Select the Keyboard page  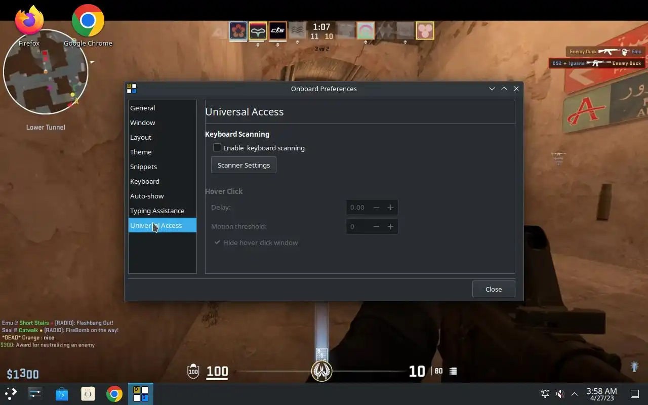point(162,181)
